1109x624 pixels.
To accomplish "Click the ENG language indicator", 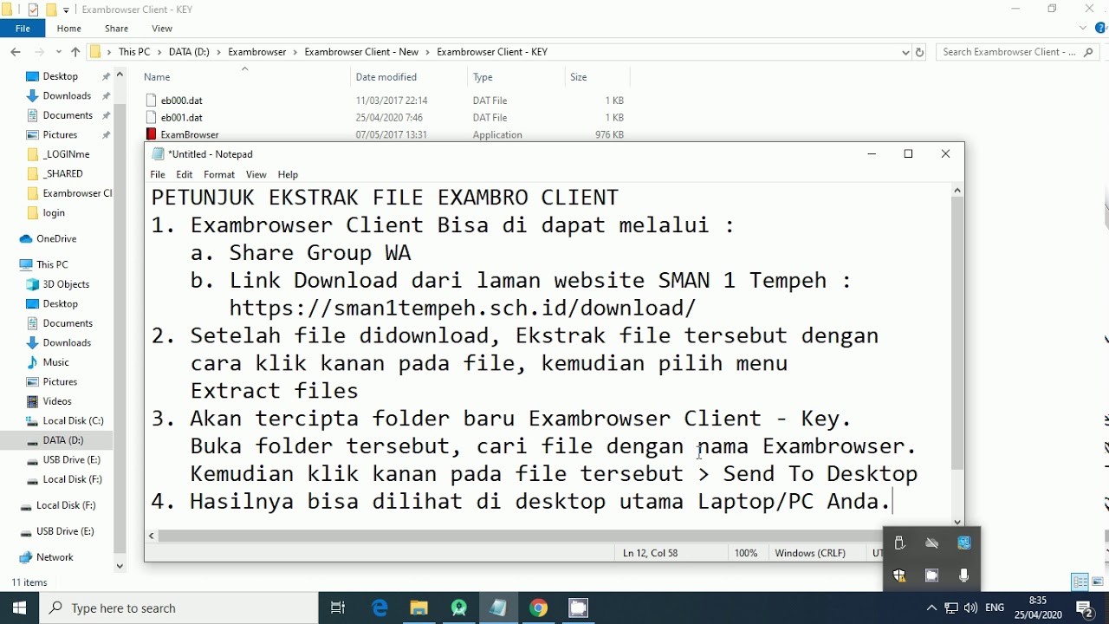I will pos(995,608).
